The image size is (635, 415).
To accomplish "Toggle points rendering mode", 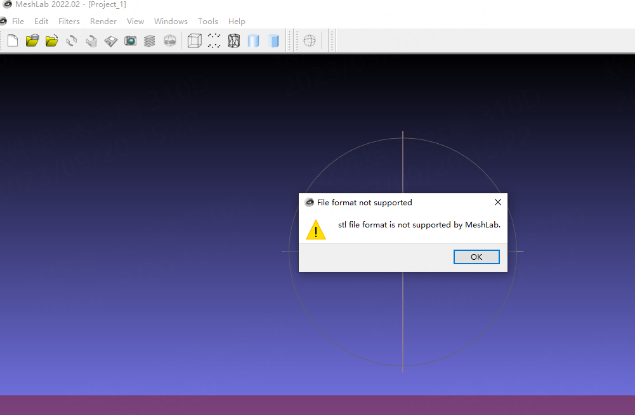I will [x=214, y=41].
